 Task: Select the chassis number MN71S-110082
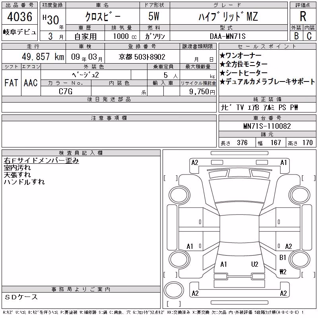coord(267,126)
